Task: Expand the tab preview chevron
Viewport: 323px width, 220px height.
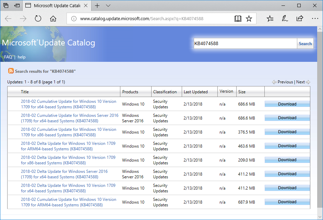Action: pyautogui.click(x=108, y=5)
